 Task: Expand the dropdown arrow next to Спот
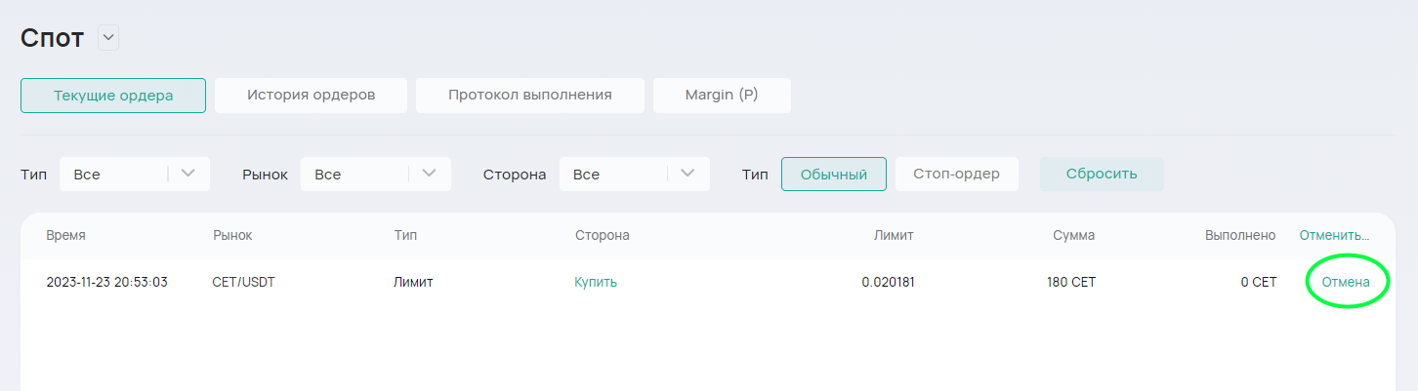click(108, 39)
